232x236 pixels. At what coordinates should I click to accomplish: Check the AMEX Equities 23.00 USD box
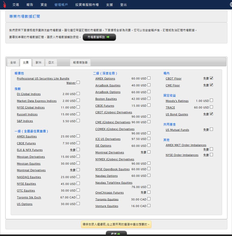tap(78, 136)
